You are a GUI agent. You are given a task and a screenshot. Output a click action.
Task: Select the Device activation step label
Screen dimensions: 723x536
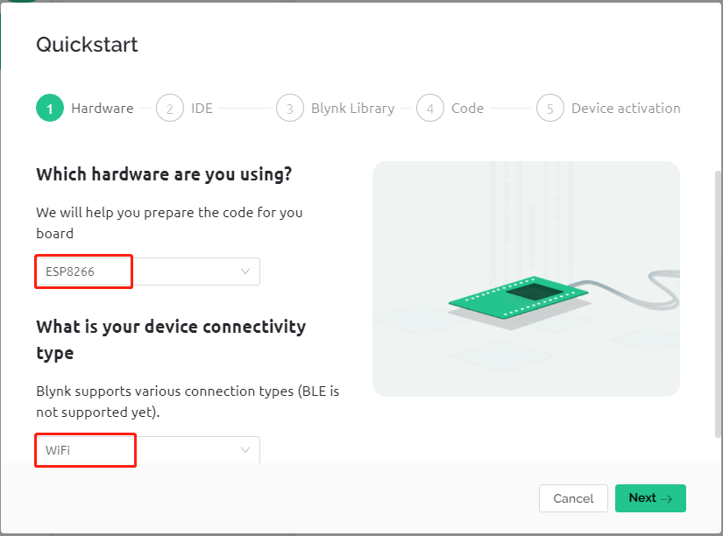tap(626, 109)
